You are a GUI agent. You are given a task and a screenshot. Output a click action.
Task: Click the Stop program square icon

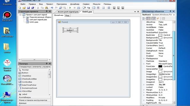[75, 8]
